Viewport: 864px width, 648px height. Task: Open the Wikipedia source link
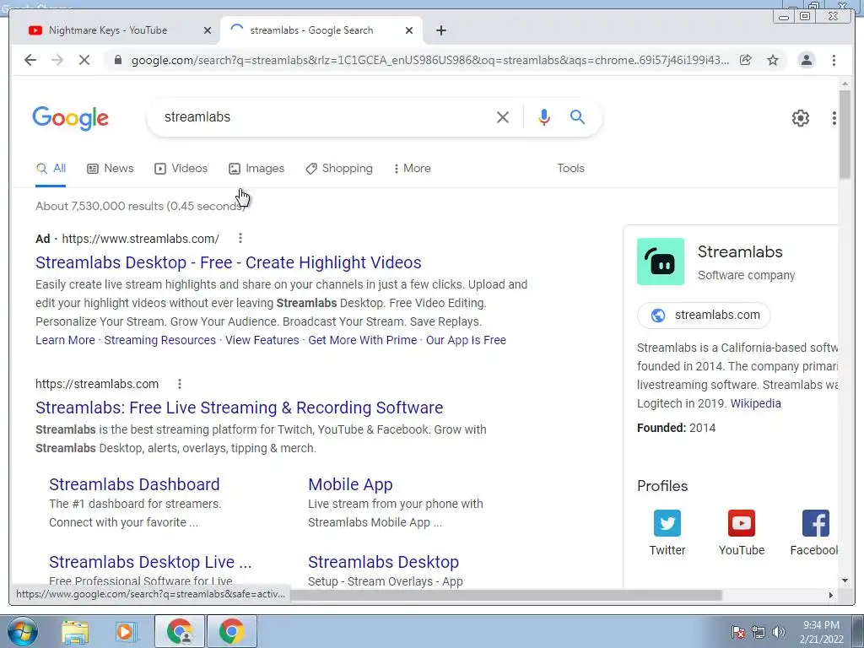755,403
